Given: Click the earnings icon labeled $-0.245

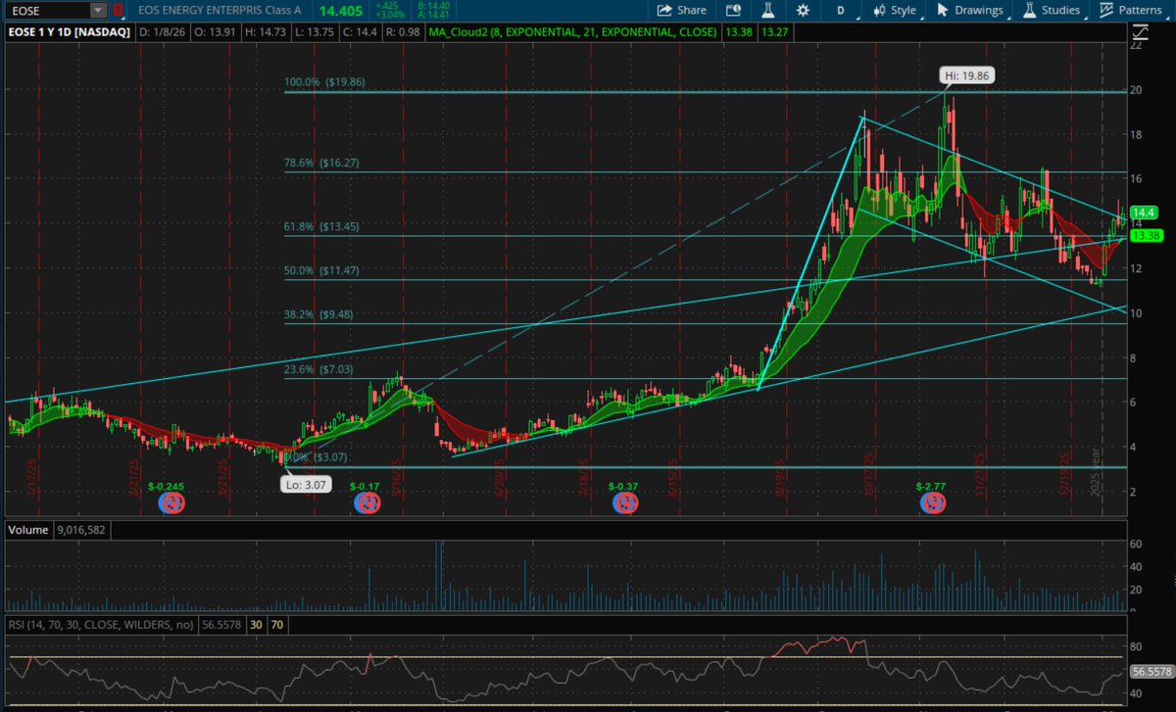Looking at the screenshot, I should [172, 503].
